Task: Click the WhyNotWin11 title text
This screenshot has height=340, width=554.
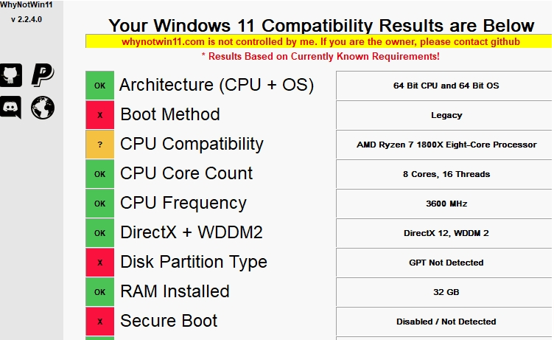Action: click(x=27, y=5)
